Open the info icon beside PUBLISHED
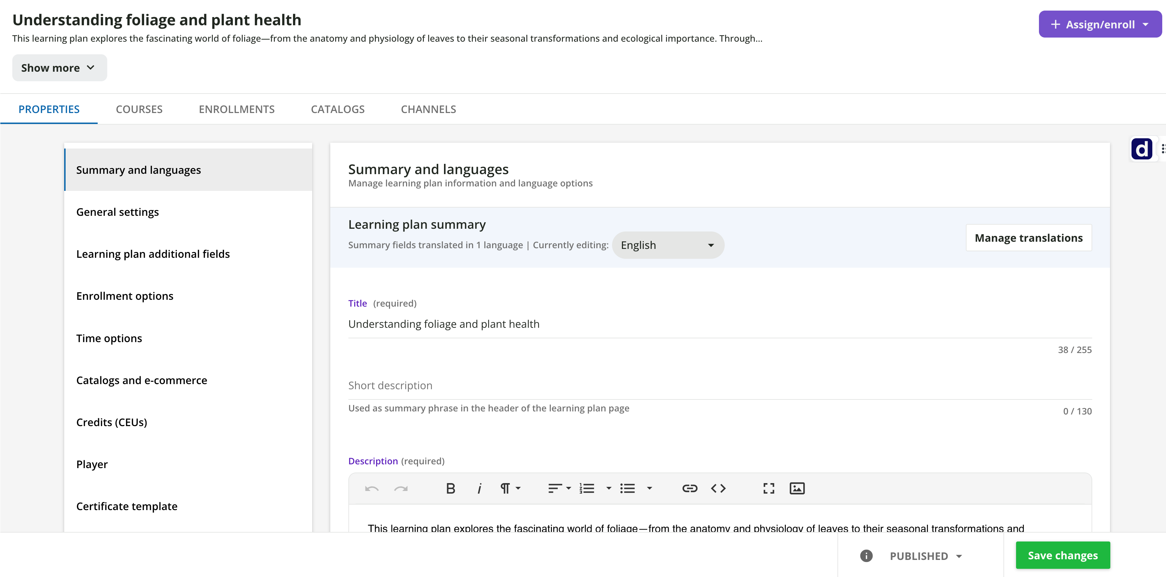The width and height of the screenshot is (1166, 577). pyautogui.click(x=866, y=556)
